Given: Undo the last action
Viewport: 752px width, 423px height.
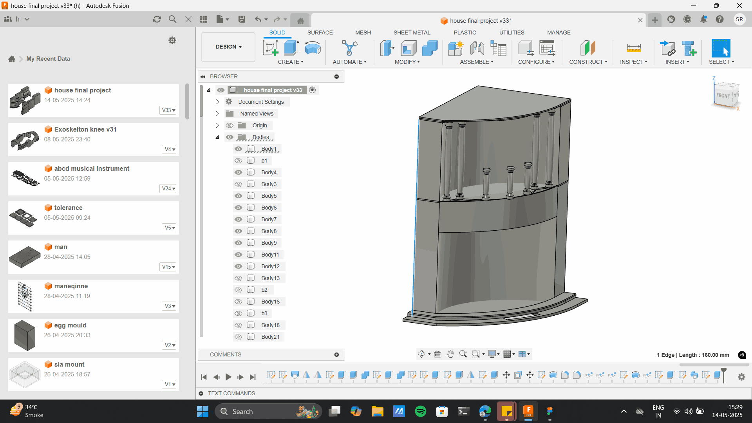Looking at the screenshot, I should pos(258,19).
